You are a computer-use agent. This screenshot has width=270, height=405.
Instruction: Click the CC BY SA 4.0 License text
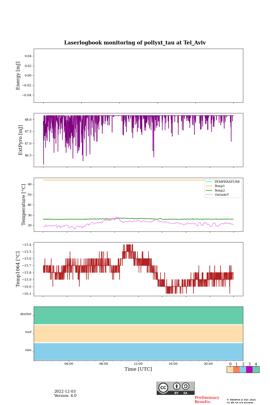coord(240,402)
